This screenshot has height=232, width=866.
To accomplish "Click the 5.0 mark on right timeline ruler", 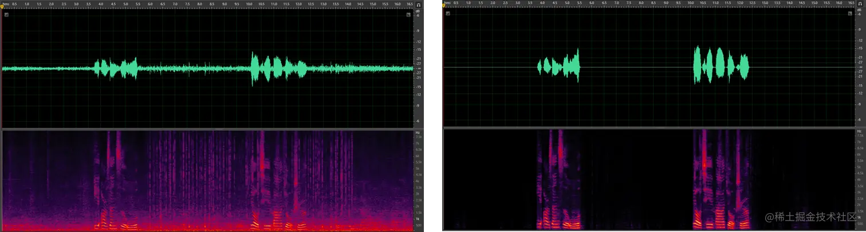I will pyautogui.click(x=567, y=3).
